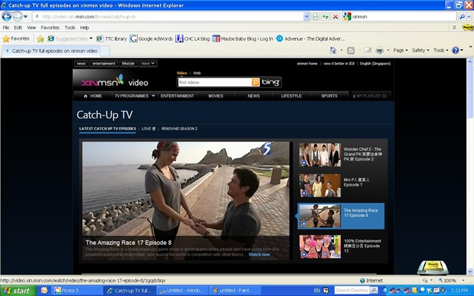
Task: Click HOME in the site navigation
Action: (93, 95)
